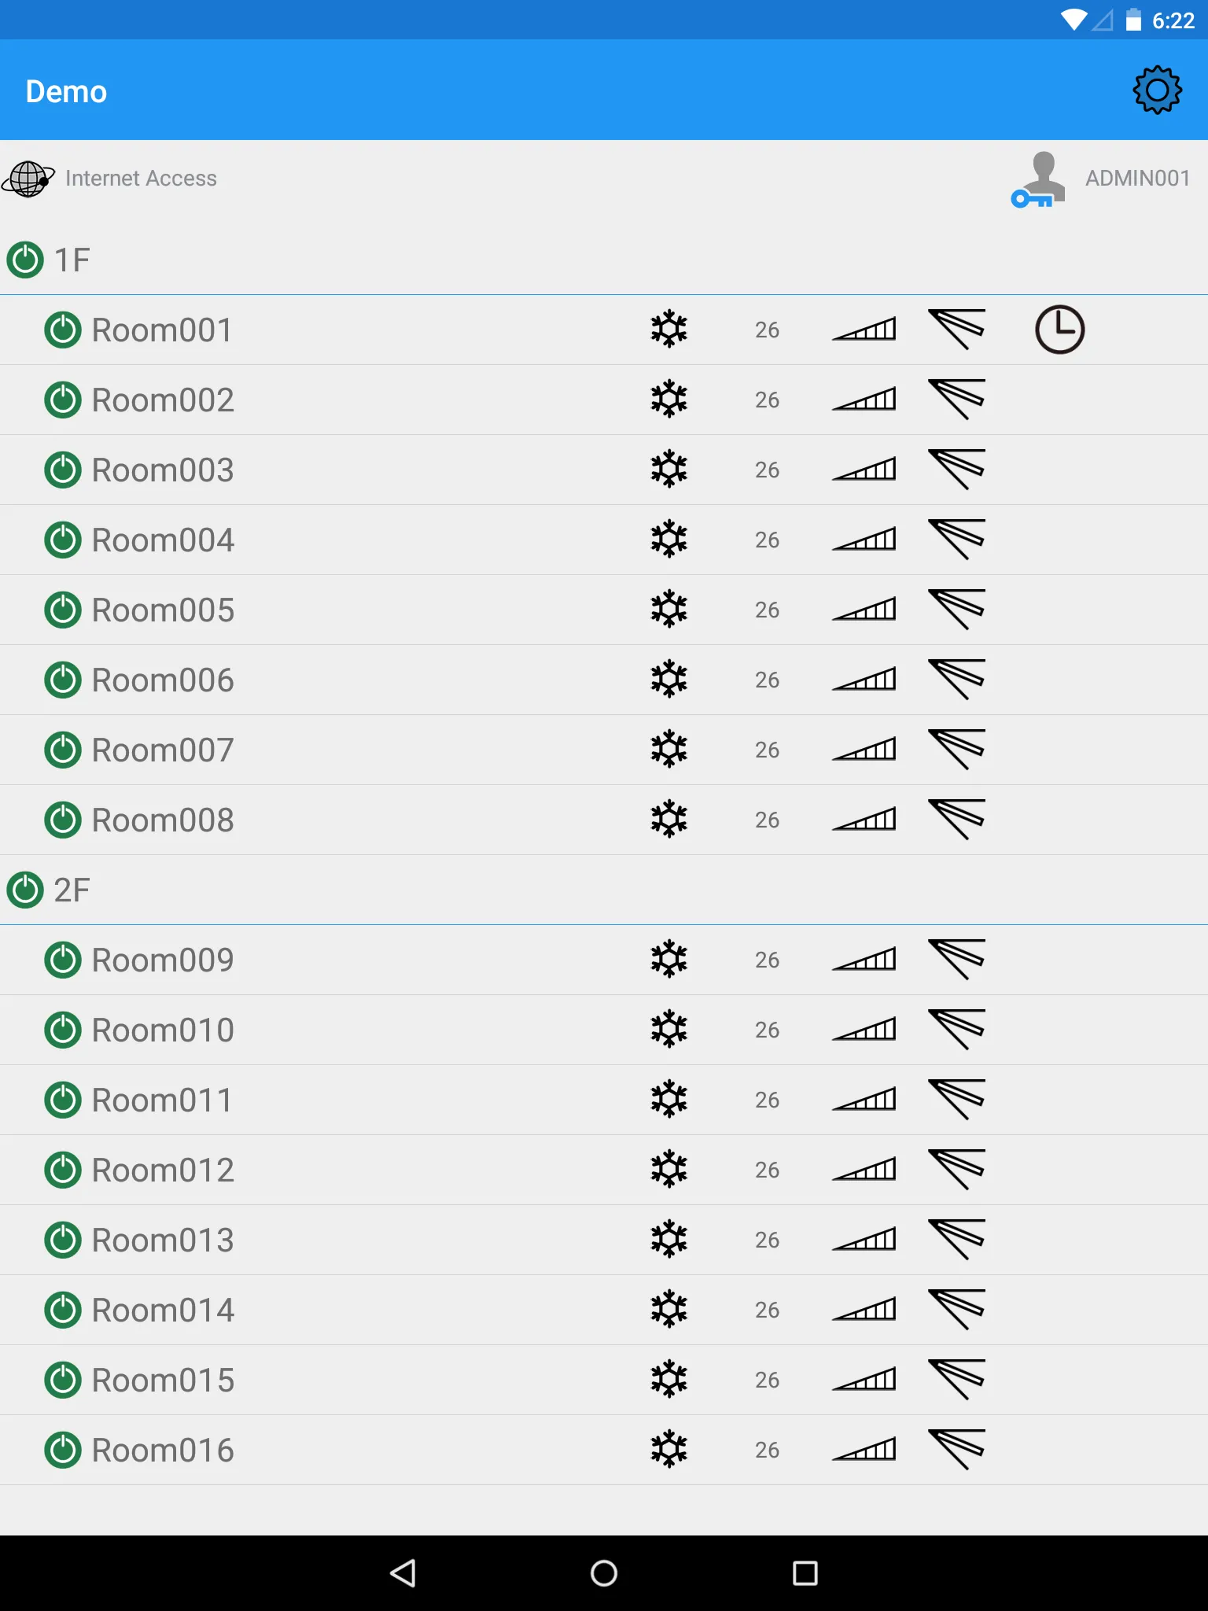Tap the fan speed icon for Room005
The width and height of the screenshot is (1208, 1611).
pos(864,610)
